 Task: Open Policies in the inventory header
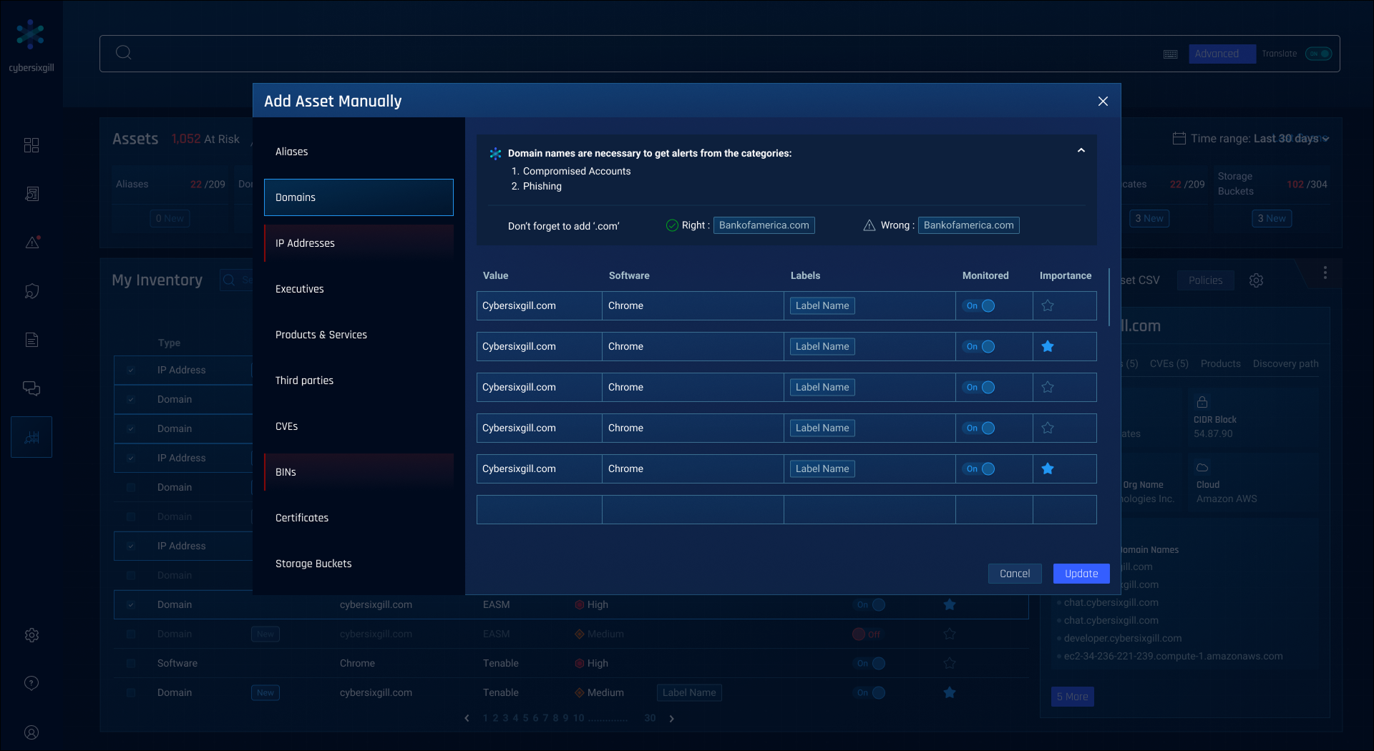(1206, 280)
